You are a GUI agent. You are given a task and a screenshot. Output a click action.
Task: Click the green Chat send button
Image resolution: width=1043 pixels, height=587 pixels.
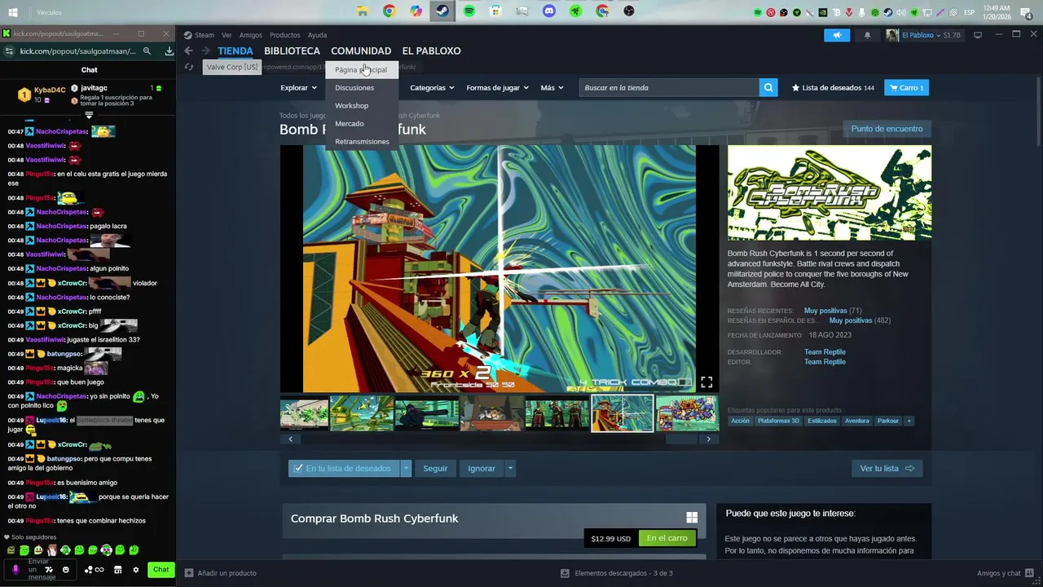pos(161,570)
